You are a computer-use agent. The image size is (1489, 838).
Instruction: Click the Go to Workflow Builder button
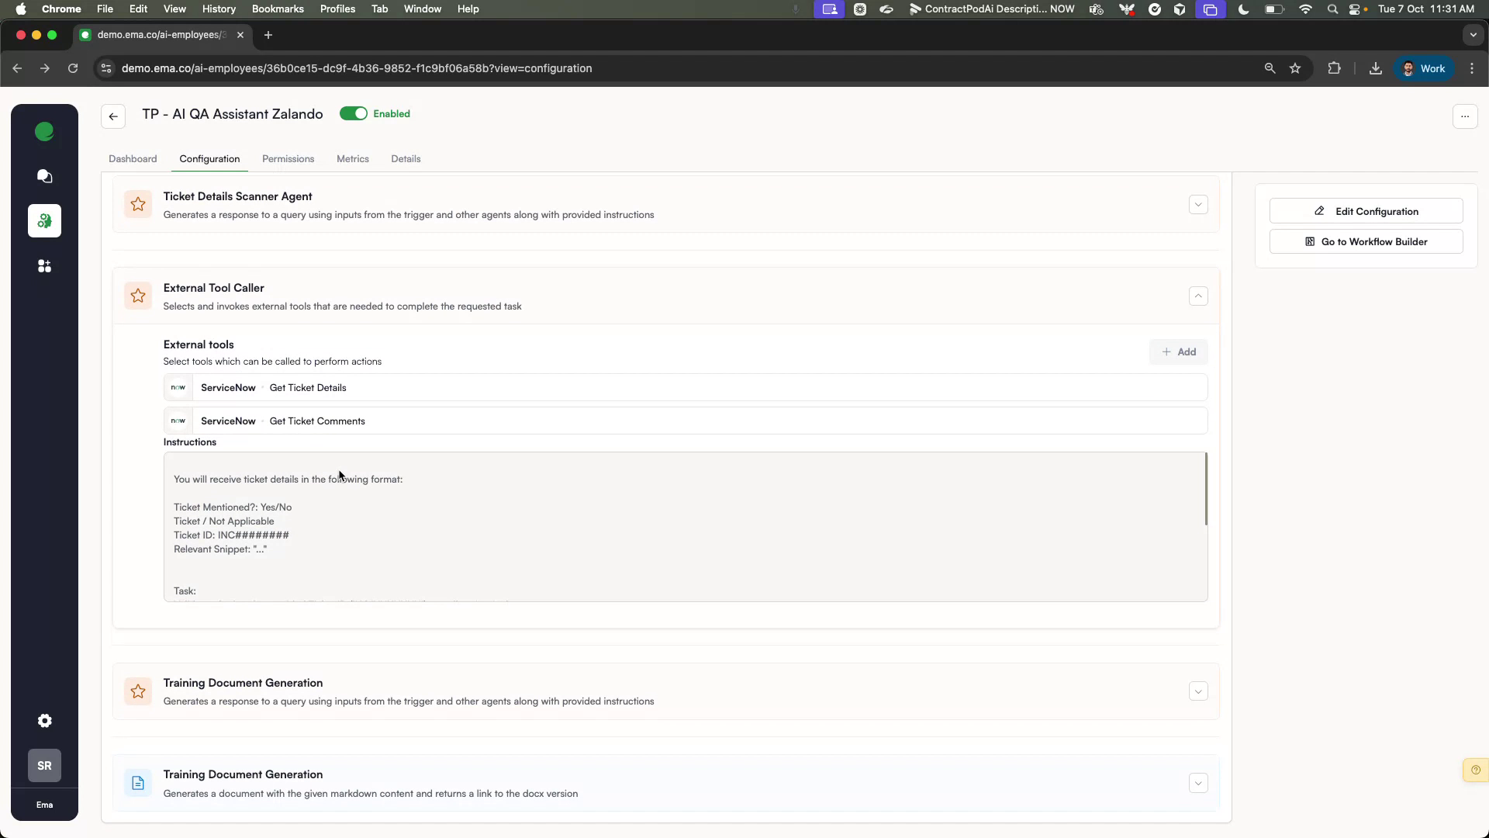pyautogui.click(x=1365, y=241)
